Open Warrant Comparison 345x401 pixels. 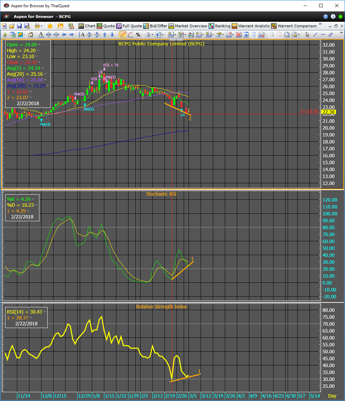click(x=294, y=26)
